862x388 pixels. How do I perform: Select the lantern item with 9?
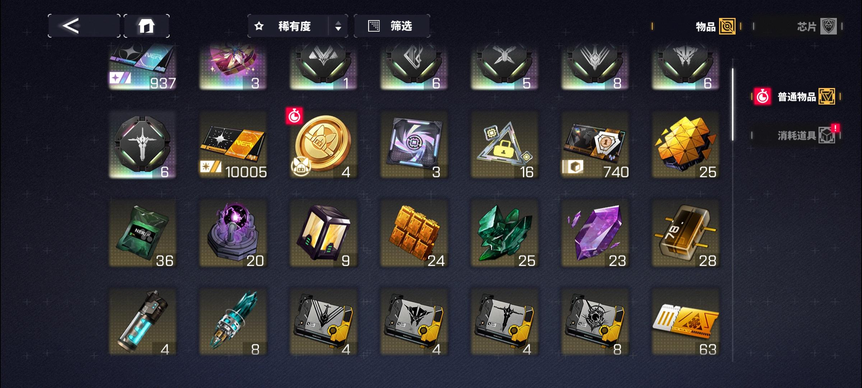click(x=323, y=234)
